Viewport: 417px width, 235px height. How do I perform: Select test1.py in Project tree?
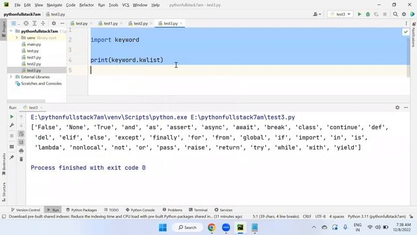coord(34,57)
